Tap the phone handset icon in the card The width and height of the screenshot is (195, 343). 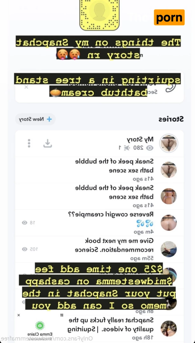coord(171,87)
